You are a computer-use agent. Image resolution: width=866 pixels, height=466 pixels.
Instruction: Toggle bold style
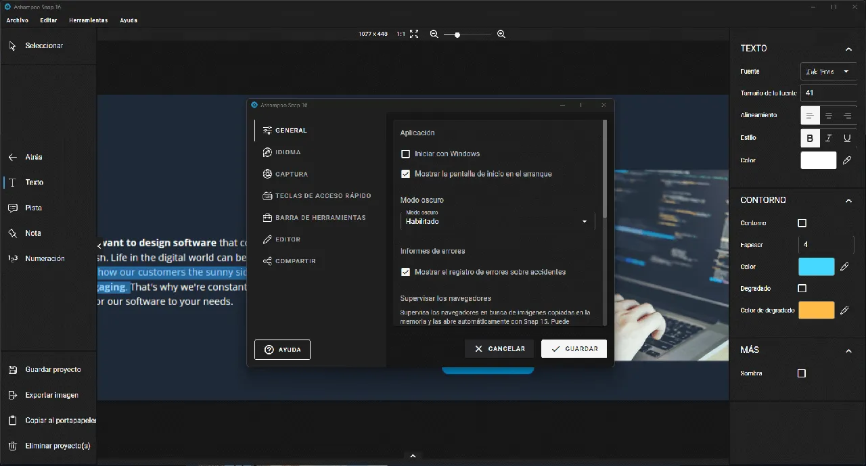click(810, 138)
